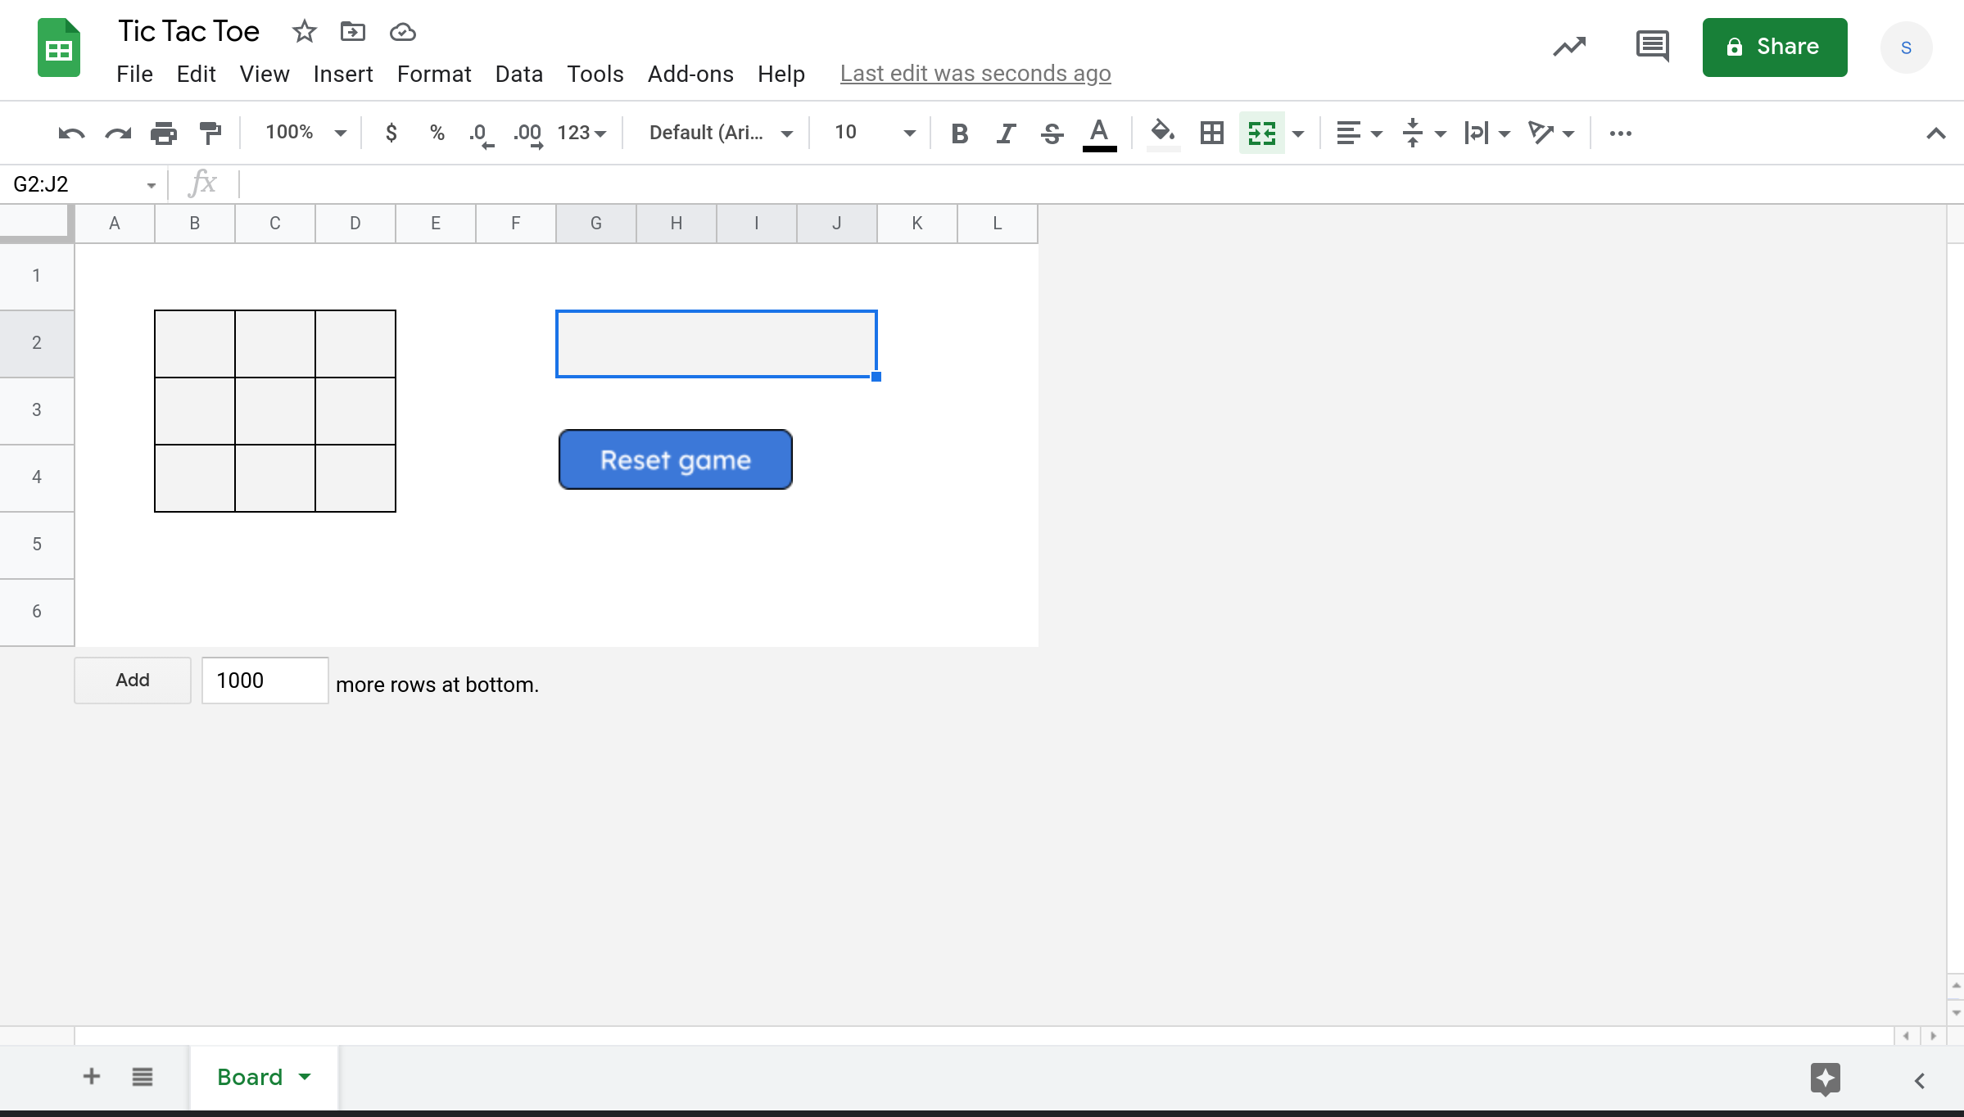Screen dimensions: 1964x1117
Task: Select column G header
Action: point(596,224)
